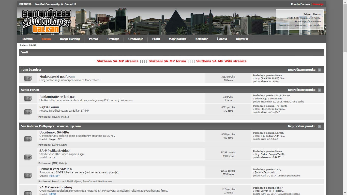347x195 pixels.
Task: Open Pomoć u vezi SA-MP klijenta subforum
Action: (x=67, y=182)
